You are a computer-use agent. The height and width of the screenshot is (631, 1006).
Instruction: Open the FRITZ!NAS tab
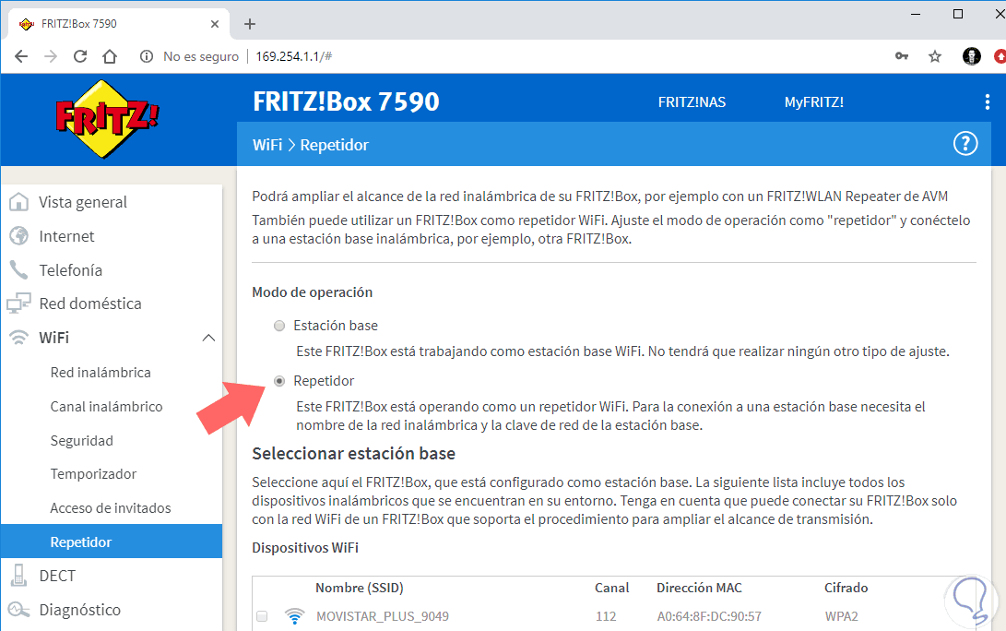[692, 102]
